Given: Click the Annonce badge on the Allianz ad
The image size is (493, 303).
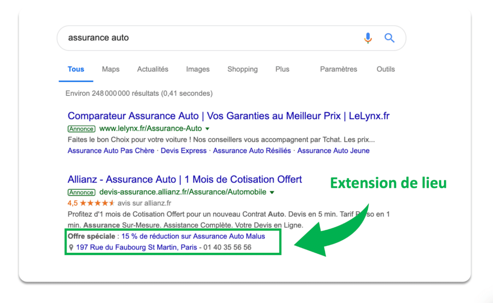Looking at the screenshot, I should click(x=81, y=192).
